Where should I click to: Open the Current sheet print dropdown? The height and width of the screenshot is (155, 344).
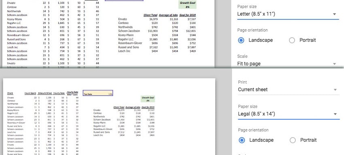(x=289, y=90)
